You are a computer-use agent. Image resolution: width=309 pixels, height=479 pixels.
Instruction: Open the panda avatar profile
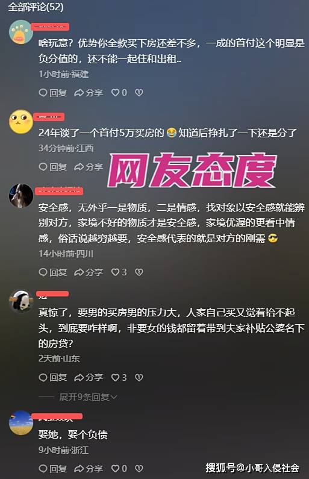(x=21, y=301)
